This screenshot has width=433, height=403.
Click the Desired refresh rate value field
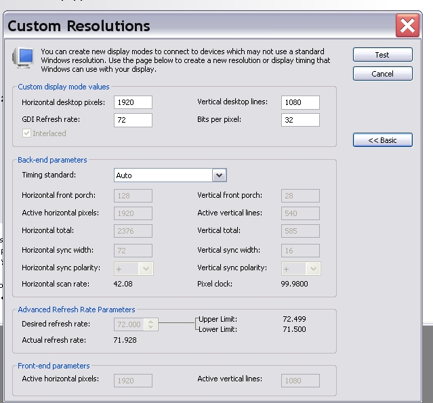coord(129,324)
